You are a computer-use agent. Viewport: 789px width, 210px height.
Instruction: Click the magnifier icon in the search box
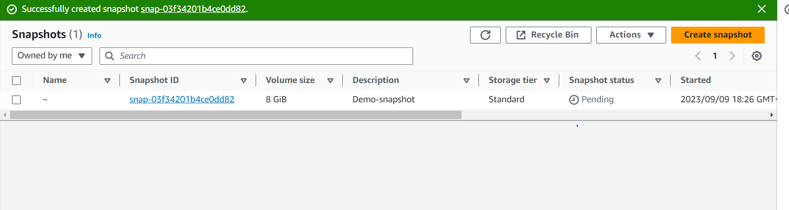point(109,56)
